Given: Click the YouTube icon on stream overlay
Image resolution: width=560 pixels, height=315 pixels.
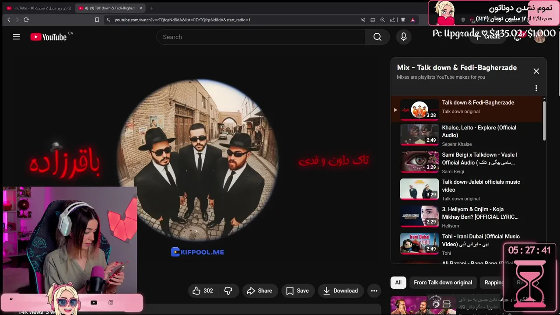Looking at the screenshot, I should pos(94,302).
